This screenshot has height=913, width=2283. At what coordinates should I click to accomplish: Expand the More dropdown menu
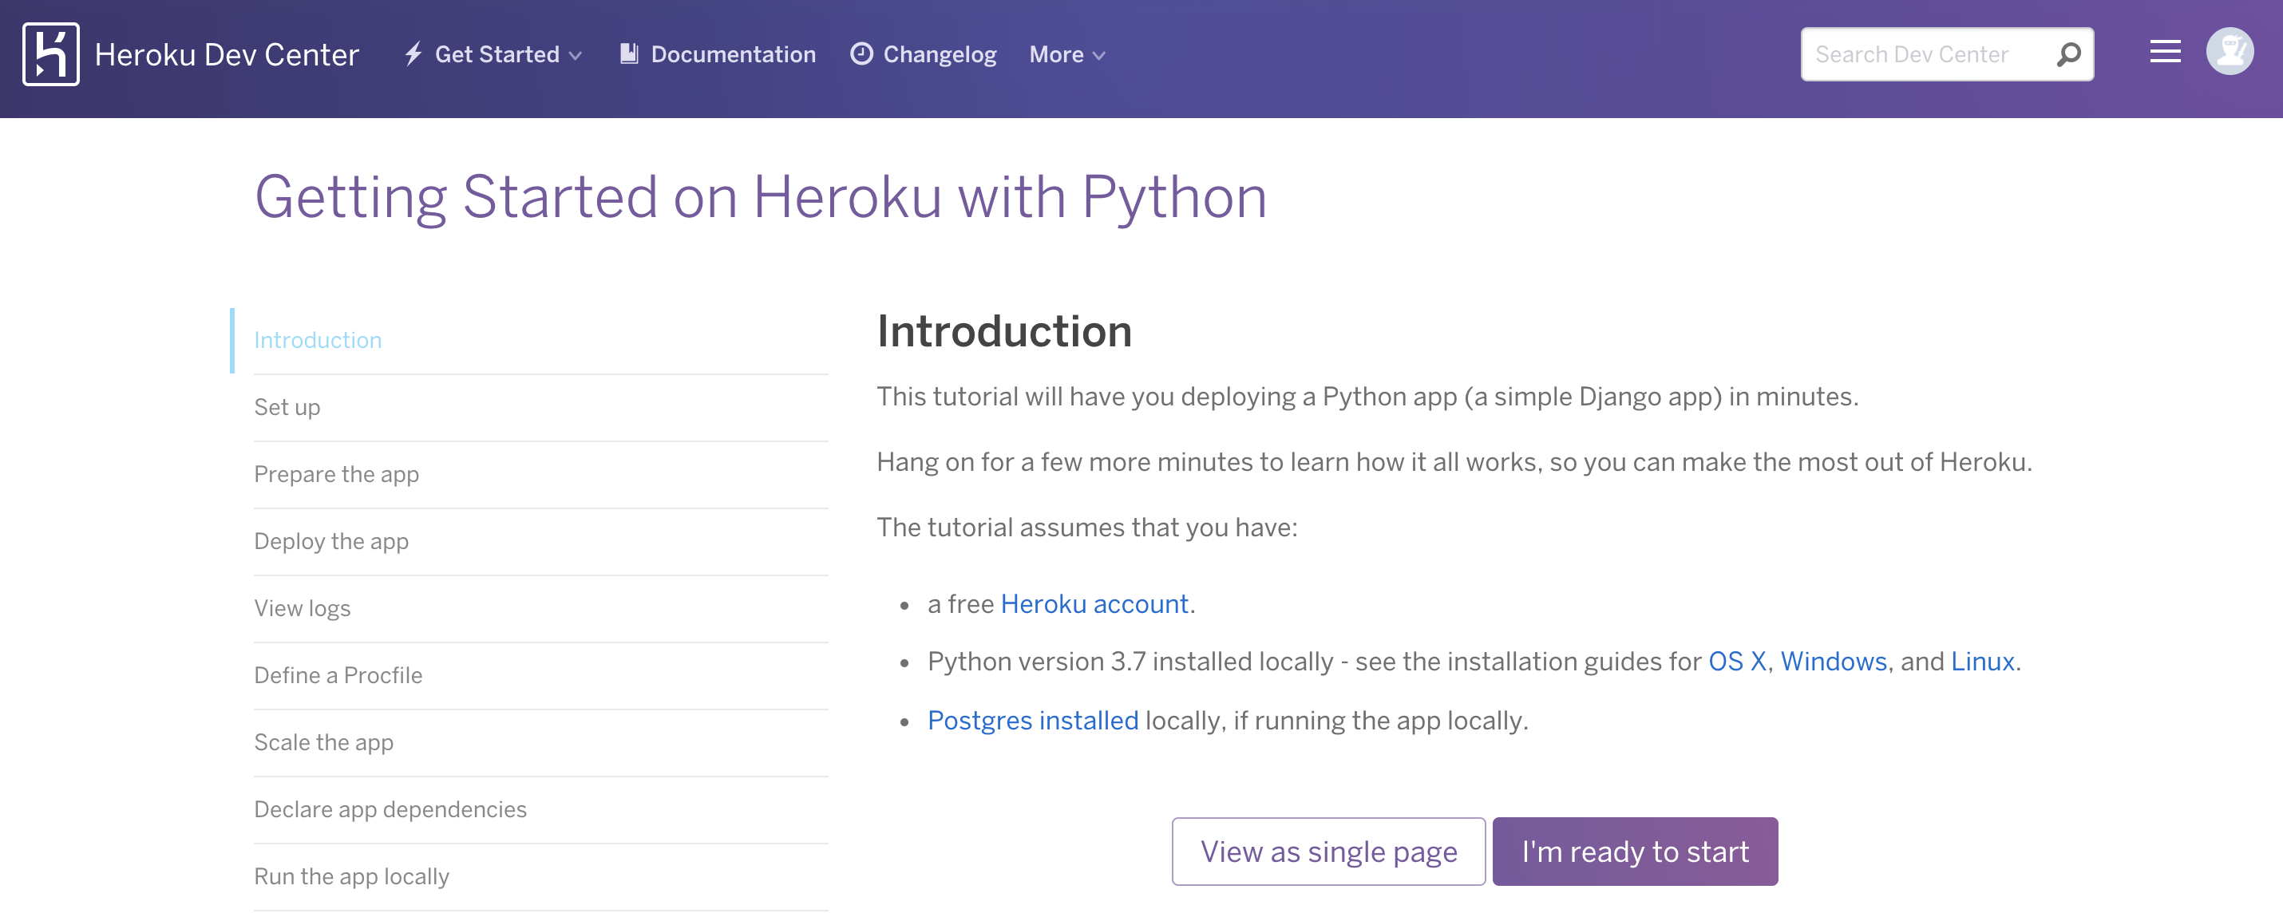1067,54
